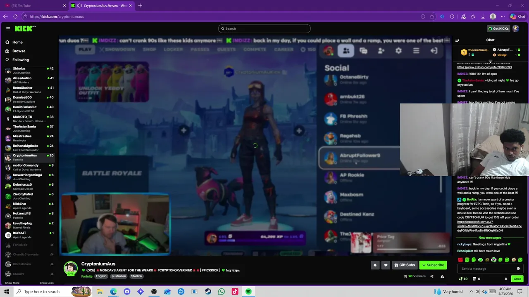Open the ezpctech.com.au link in chat
Image resolution: width=529 pixels, height=297 pixels.
point(489,226)
